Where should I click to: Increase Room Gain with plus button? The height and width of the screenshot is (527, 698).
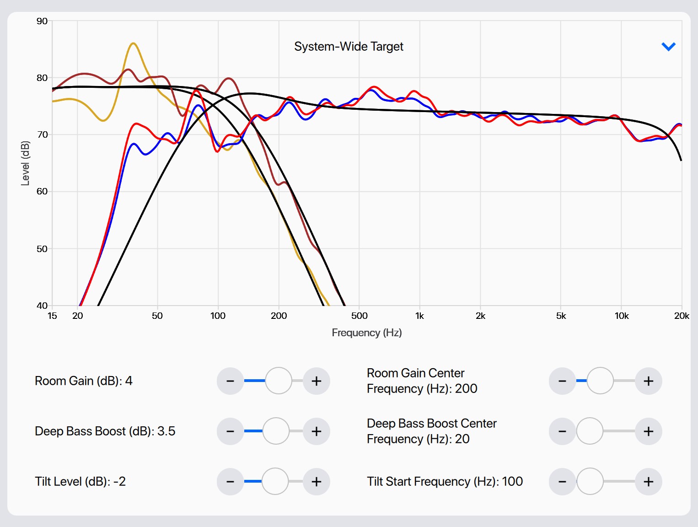click(x=317, y=381)
